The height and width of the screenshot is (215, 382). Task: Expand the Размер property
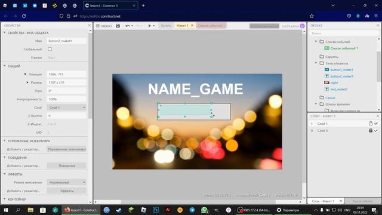[27, 82]
